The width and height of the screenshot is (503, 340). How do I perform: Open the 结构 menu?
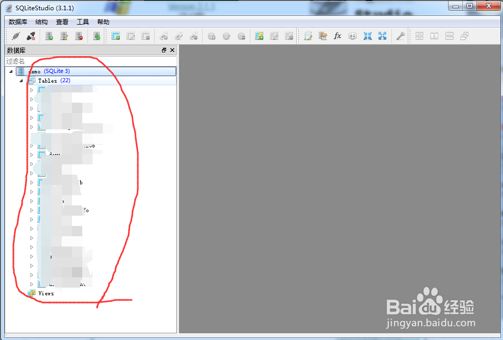(x=41, y=22)
